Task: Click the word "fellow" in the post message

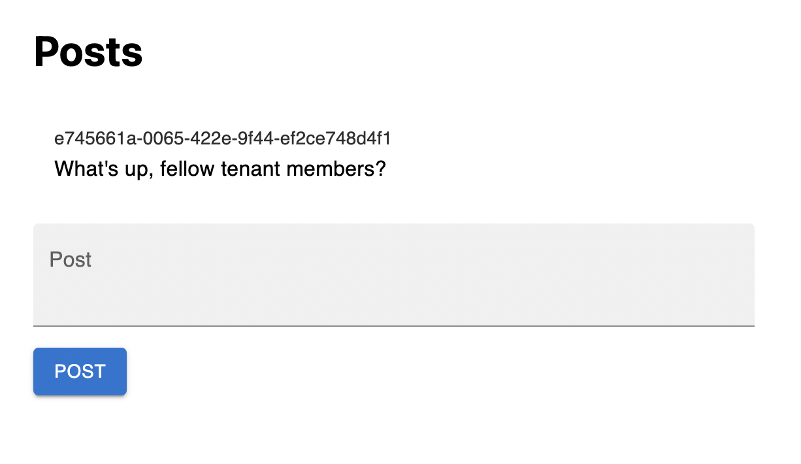Action: coord(187,169)
